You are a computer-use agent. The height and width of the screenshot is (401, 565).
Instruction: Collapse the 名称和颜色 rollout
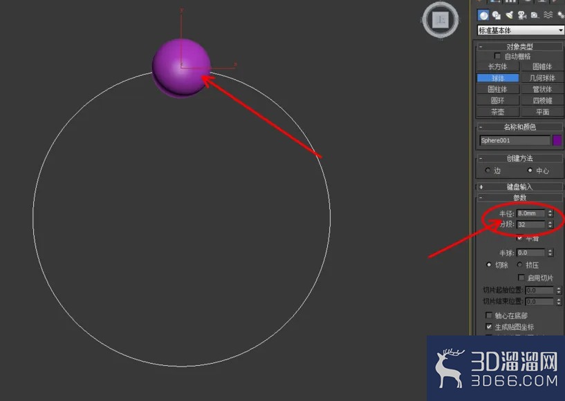pos(519,127)
